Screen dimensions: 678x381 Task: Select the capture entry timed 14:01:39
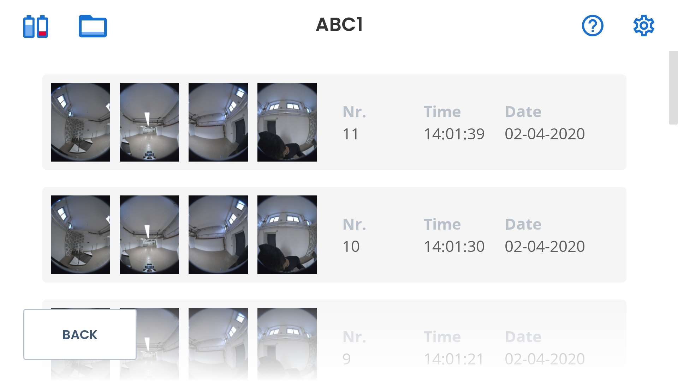coord(334,122)
